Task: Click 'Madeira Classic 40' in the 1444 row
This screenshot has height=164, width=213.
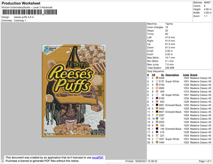Action: pos(201,142)
